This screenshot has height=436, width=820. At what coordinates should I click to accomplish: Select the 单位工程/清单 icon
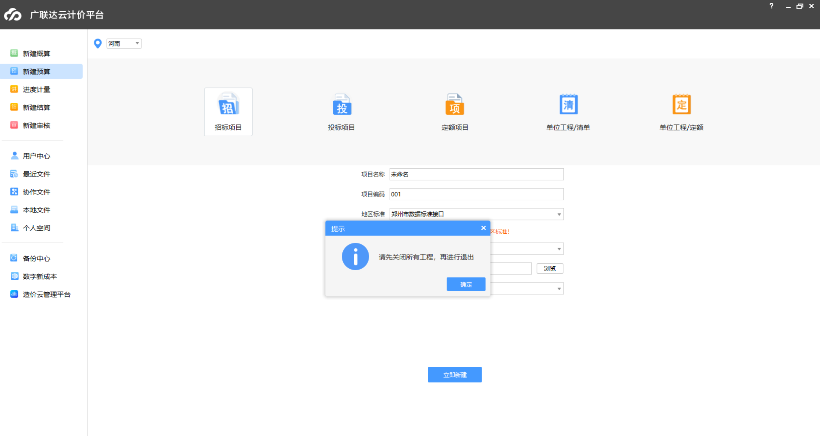click(569, 104)
